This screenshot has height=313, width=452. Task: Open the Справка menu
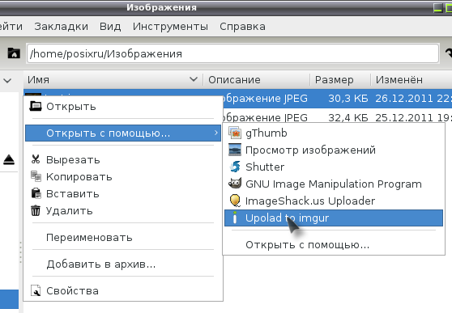242,27
